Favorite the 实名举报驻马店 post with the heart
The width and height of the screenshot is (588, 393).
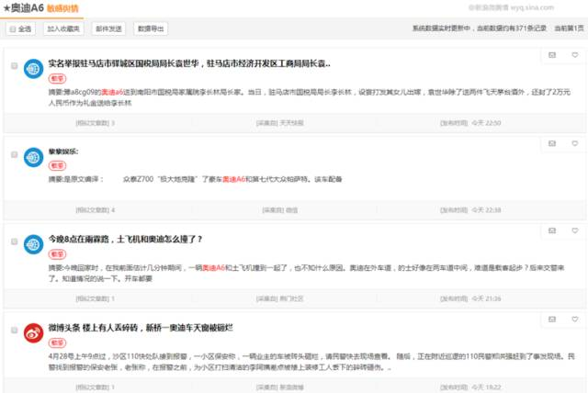(575, 55)
